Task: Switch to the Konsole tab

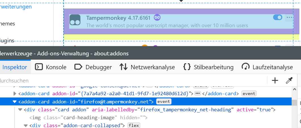Action: pyautogui.click(x=51, y=67)
